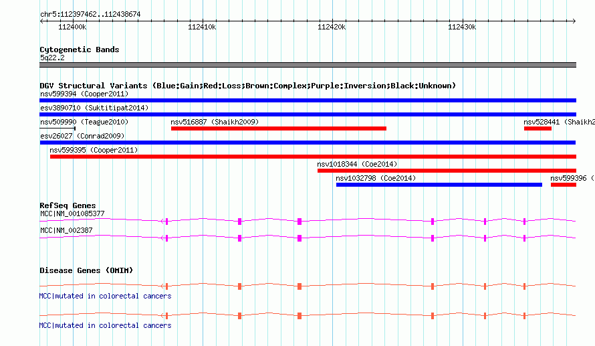Viewport: 595px width, 346px height.
Task: Click the nsv509990 (Teague2010) black variant mark
Action: [57, 128]
